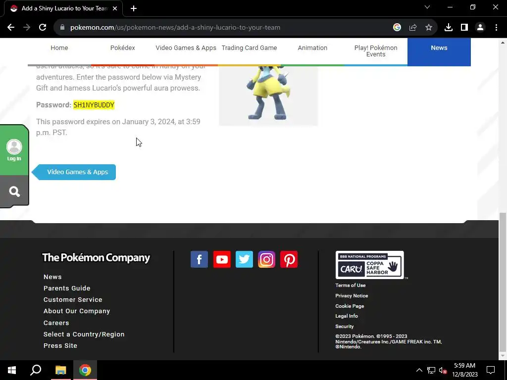View site information via the lock icon

(62, 28)
